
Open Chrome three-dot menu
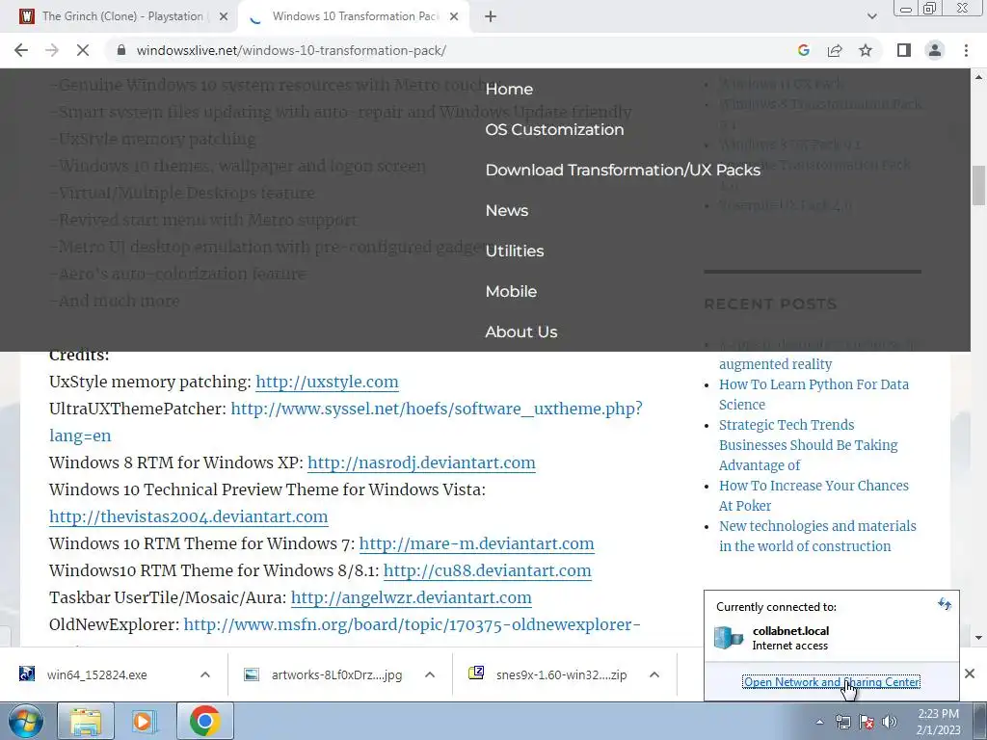966,50
